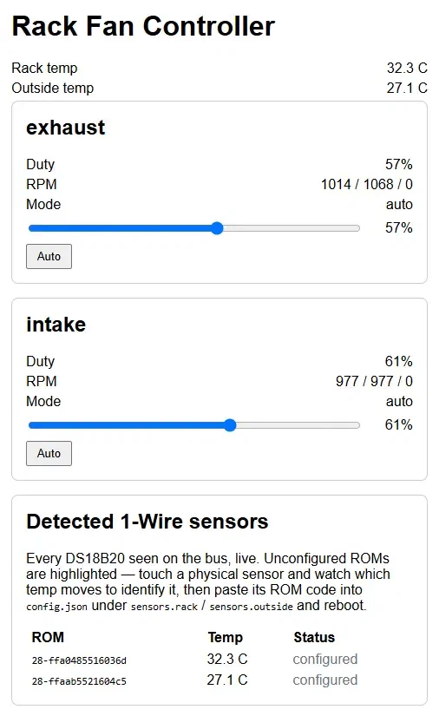Click the exhaust RPM value 1014 / 1068 / 0
This screenshot has height=716, width=439.
(x=367, y=184)
